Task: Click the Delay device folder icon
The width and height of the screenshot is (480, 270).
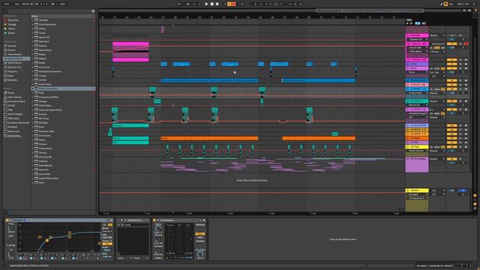Action: coord(37,140)
